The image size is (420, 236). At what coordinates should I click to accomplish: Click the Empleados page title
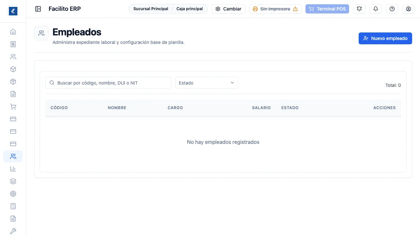[x=77, y=32]
